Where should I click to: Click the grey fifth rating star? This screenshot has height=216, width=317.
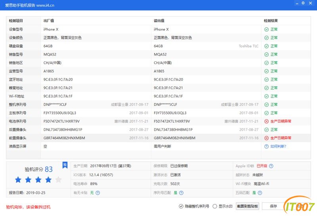(58, 180)
